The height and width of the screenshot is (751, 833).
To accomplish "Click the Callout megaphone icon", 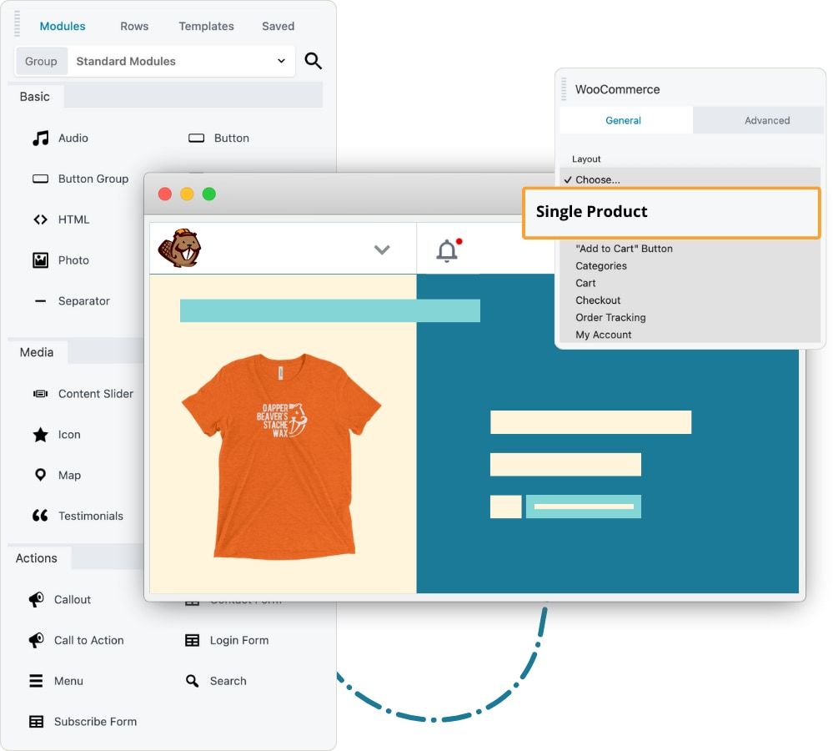I will 36,599.
